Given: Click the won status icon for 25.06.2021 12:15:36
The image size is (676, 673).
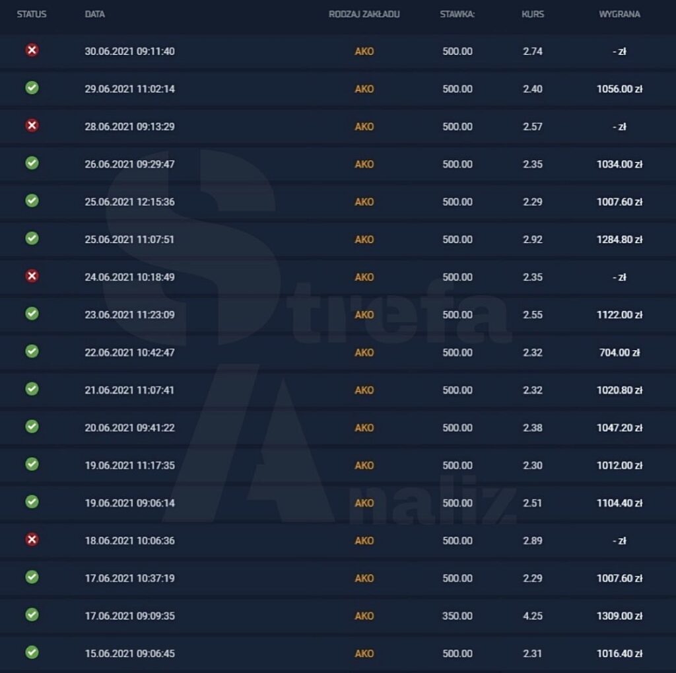Looking at the screenshot, I should click(32, 201).
